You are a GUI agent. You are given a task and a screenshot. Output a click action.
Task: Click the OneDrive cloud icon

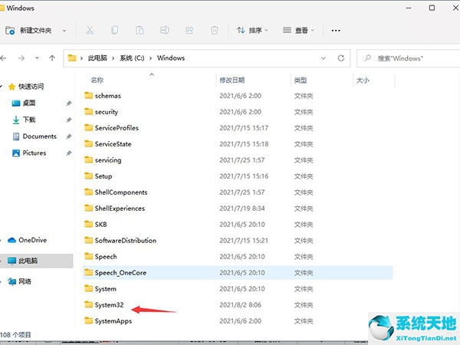click(x=11, y=240)
